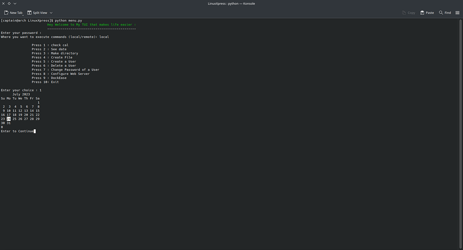Open a New Tab in Konsole
The height and width of the screenshot is (250, 463).
[13, 12]
